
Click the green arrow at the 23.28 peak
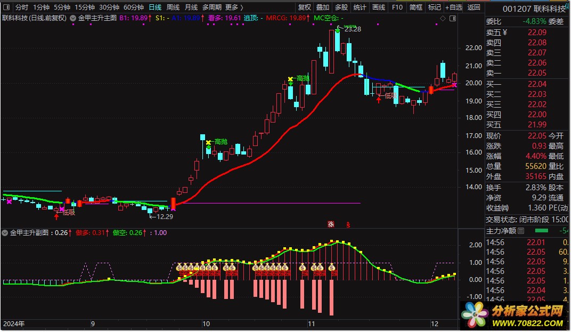pos(338,31)
